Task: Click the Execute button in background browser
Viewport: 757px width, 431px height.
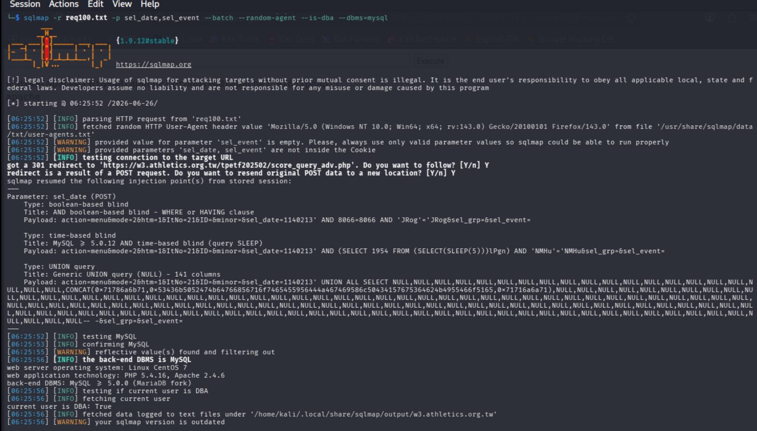Action: (x=431, y=61)
